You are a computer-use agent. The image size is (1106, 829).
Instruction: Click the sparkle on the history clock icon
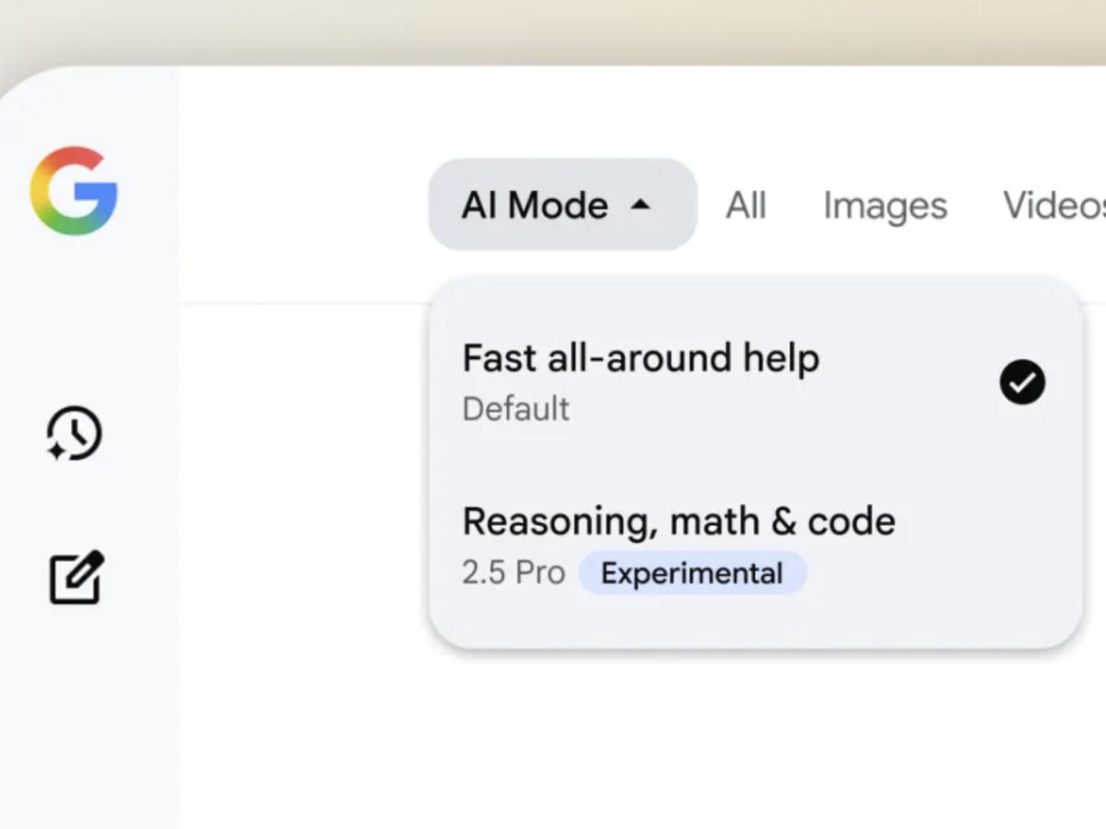(57, 451)
